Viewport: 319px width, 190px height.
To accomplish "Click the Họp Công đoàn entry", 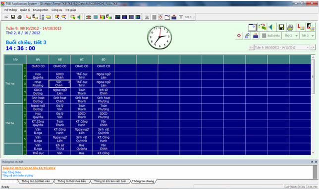I will click(x=11, y=172).
